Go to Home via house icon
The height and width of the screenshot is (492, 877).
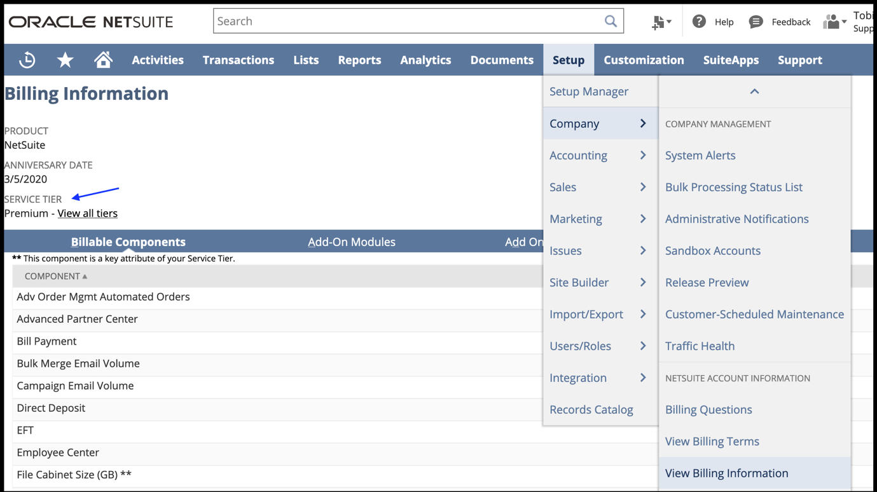click(x=103, y=60)
